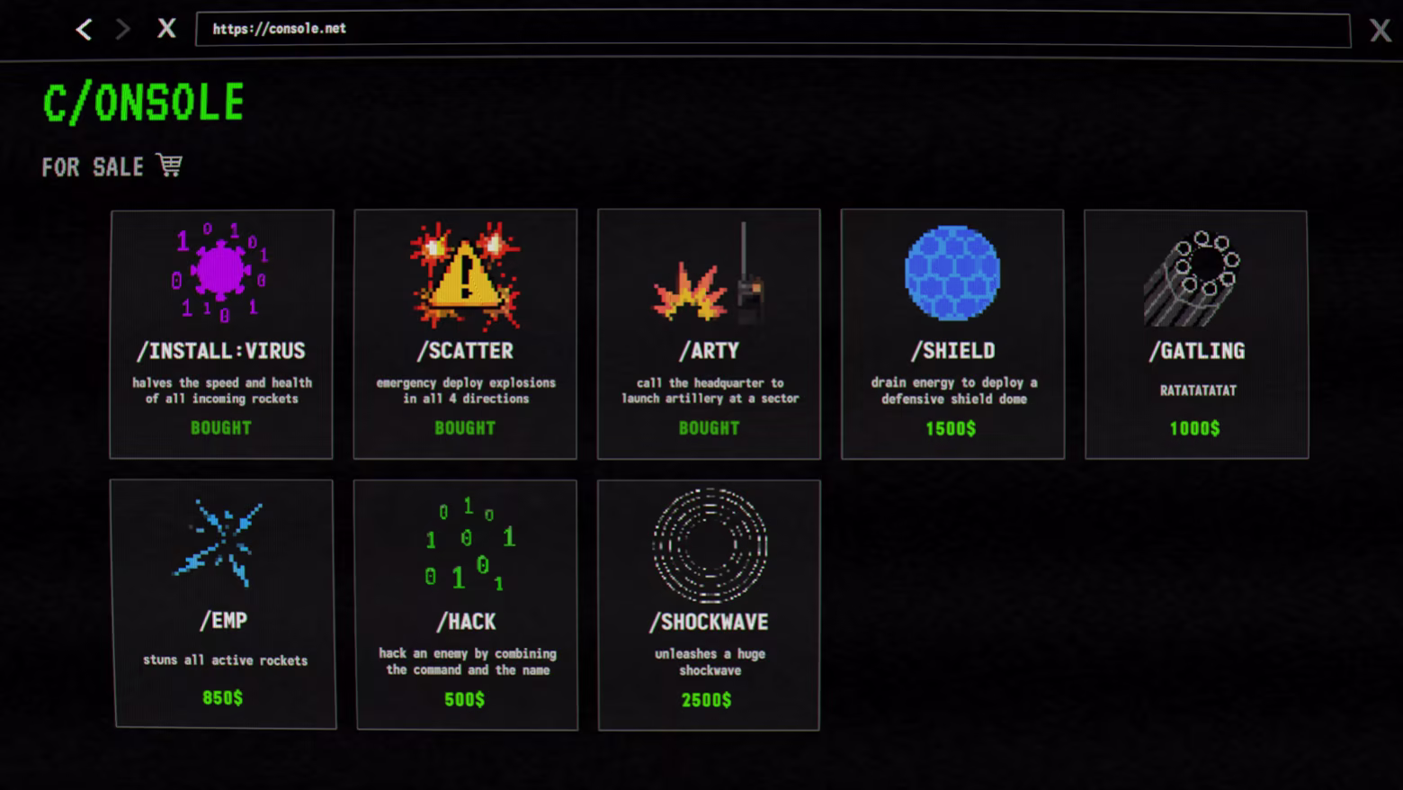Click the console.net address bar

[x=773, y=30]
